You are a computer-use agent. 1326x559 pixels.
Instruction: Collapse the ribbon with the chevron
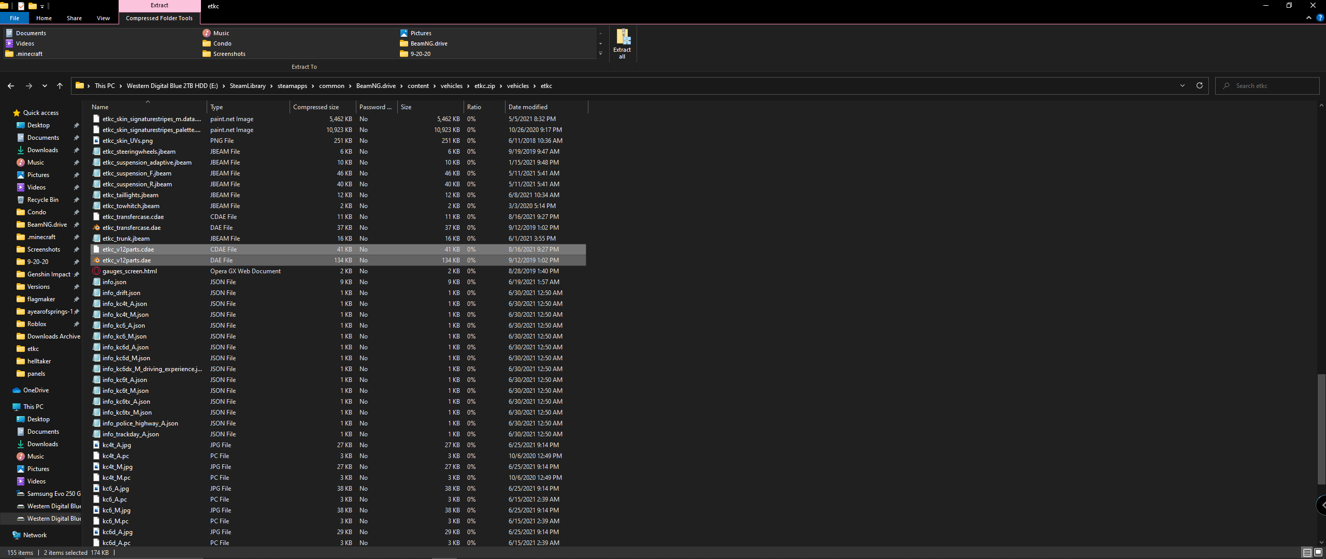[1309, 18]
